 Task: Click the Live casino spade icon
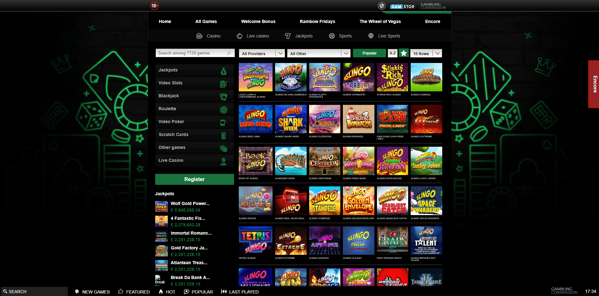[240, 36]
